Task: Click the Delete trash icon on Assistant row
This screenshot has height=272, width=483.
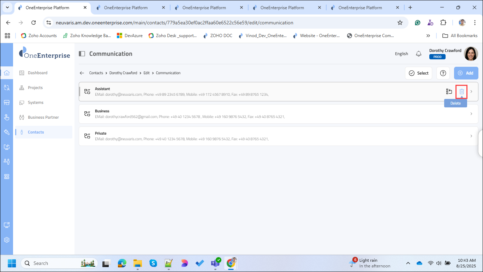Action: [x=461, y=91]
